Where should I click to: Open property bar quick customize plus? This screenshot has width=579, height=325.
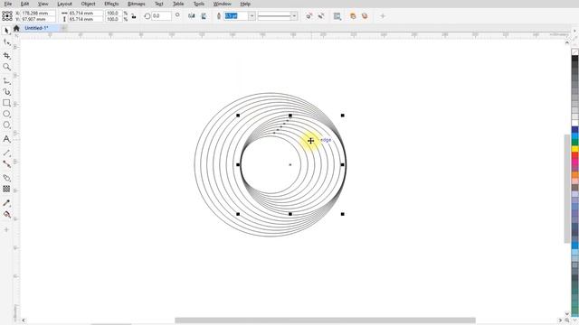click(x=383, y=16)
